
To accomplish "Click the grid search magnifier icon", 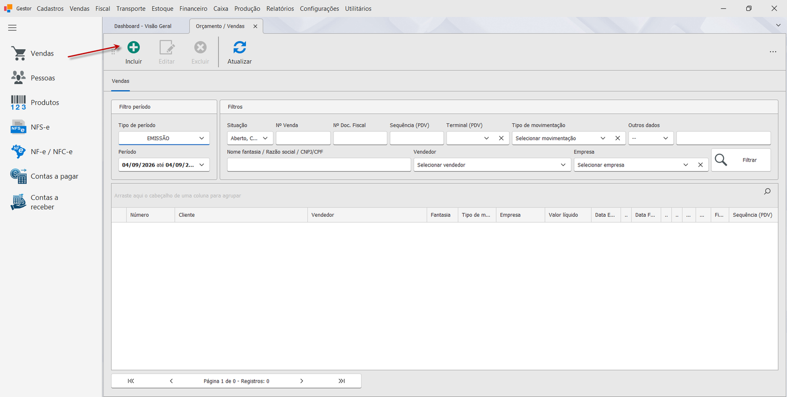I will 767,191.
